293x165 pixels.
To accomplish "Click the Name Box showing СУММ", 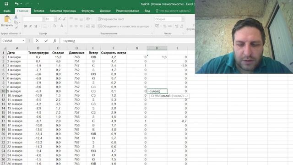I will (x=13, y=41).
